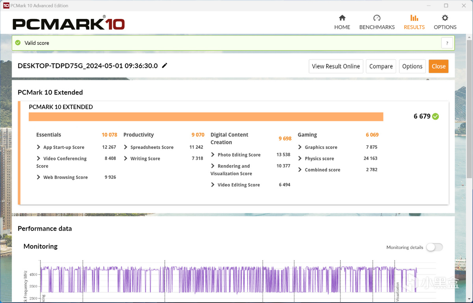Click the Compare button
Viewport: 473px width, 303px height.
(381, 66)
